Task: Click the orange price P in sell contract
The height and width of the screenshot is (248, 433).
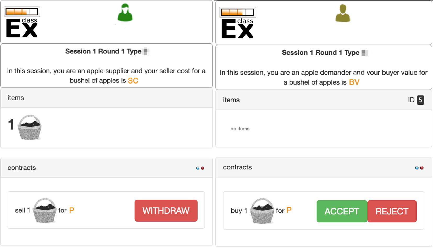Action: (x=71, y=210)
